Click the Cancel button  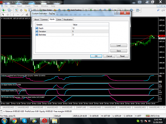click(x=109, y=56)
